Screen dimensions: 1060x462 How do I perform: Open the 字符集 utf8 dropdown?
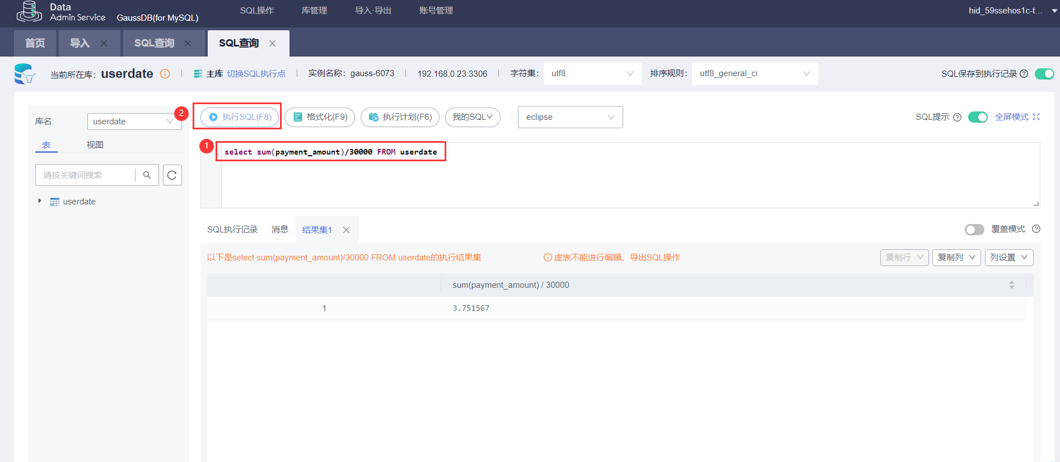[x=592, y=73]
